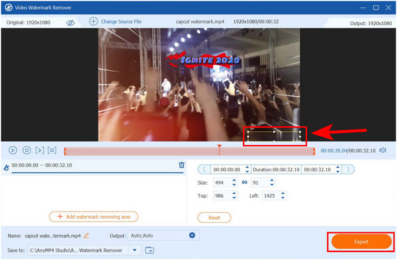Click the start time 00:00:00.00 field
The height and width of the screenshot is (260, 397).
point(227,170)
